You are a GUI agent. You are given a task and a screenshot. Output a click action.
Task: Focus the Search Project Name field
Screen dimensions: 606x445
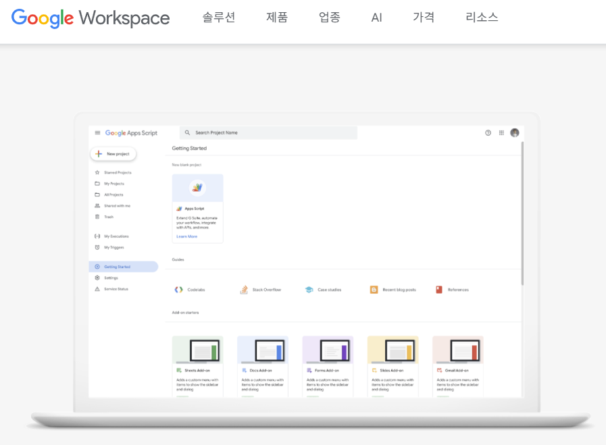pyautogui.click(x=268, y=132)
